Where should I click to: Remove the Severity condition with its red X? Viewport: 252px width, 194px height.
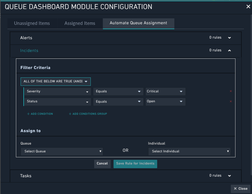tap(230, 91)
